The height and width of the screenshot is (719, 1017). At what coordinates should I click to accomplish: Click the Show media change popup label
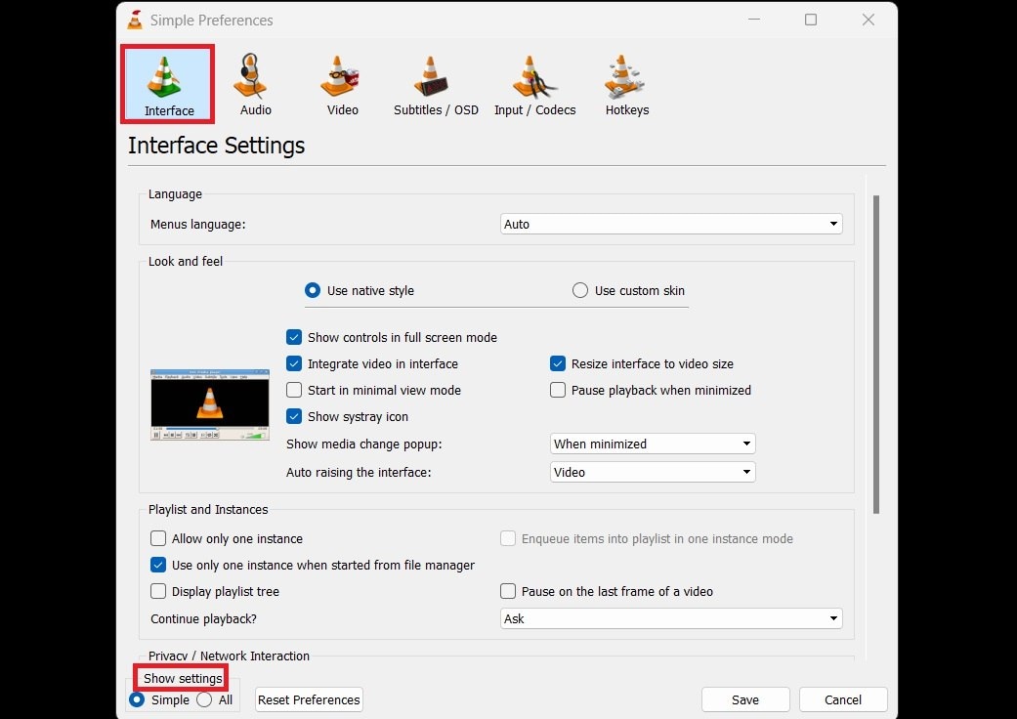(363, 444)
